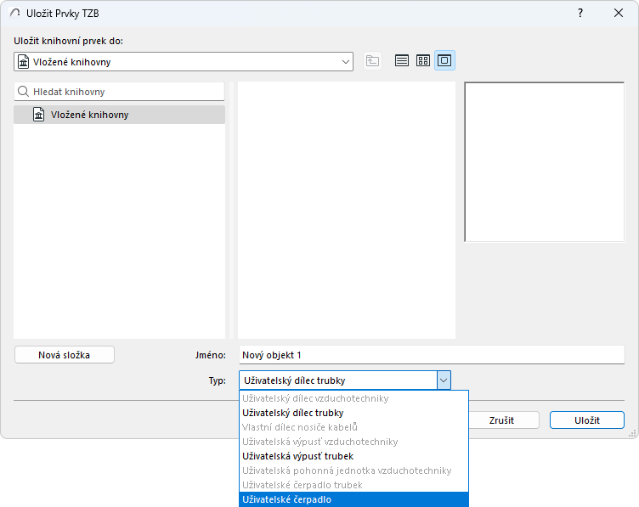This screenshot has height=507, width=639.
Task: Click Vlastní dílec nosiče kabelů option
Action: click(353, 427)
